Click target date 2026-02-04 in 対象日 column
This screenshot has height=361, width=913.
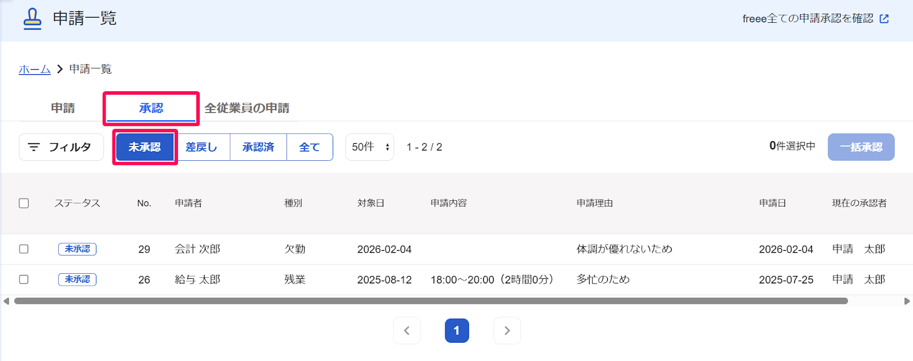click(385, 249)
